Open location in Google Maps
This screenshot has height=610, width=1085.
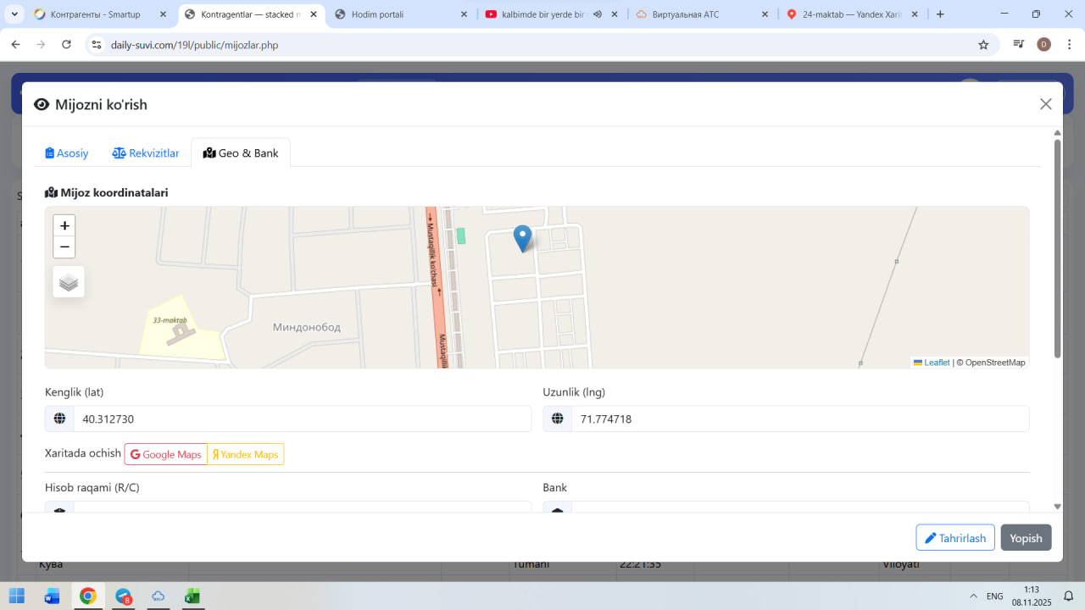point(166,455)
